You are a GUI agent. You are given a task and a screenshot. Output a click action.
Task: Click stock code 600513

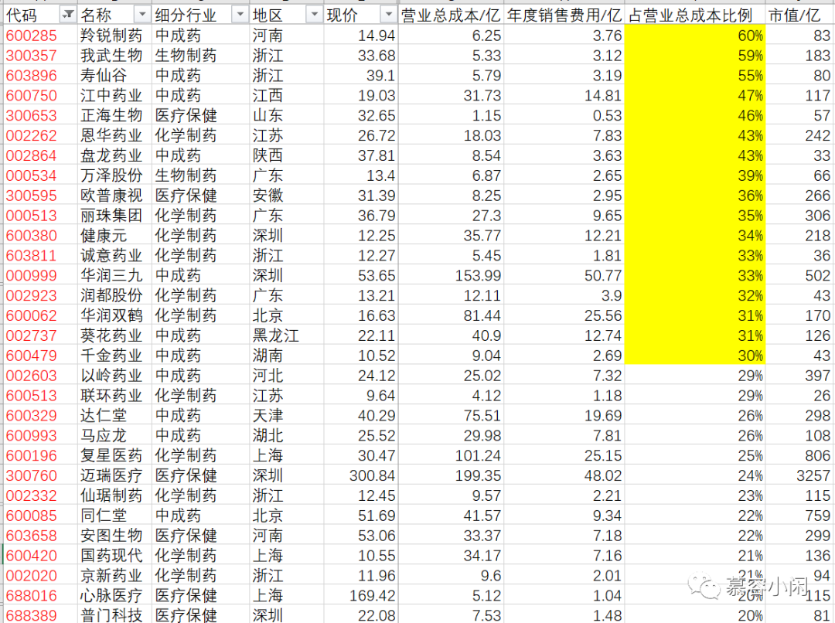pos(32,396)
